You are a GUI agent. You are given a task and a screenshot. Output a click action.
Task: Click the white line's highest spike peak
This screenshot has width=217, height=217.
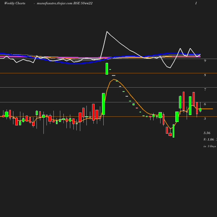pyautogui.click(x=107, y=31)
